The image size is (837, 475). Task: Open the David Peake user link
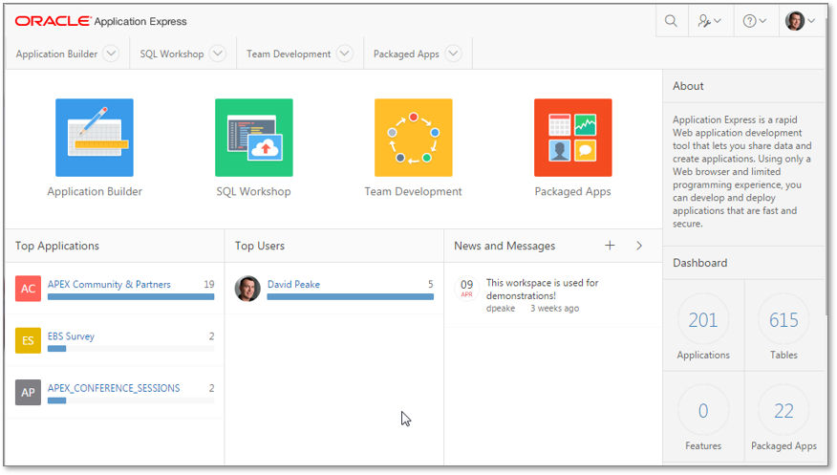point(293,285)
